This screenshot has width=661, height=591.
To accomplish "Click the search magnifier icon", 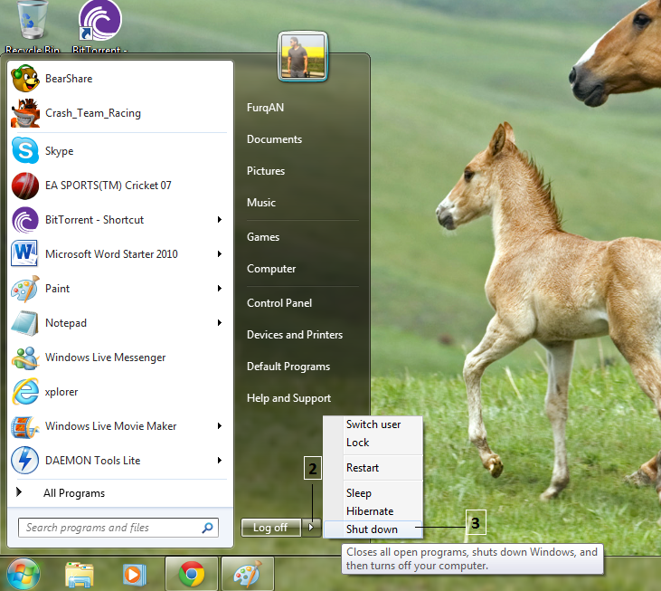I will coord(207,528).
